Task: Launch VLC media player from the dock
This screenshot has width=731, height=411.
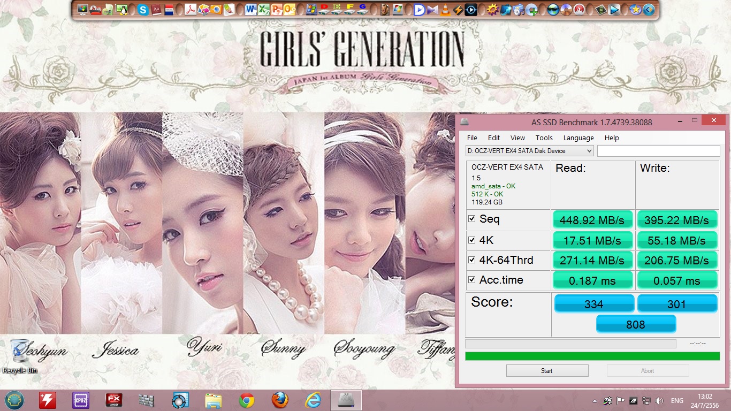Action: tap(445, 10)
